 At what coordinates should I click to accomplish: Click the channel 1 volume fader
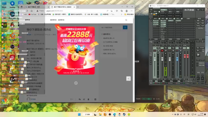155,59
